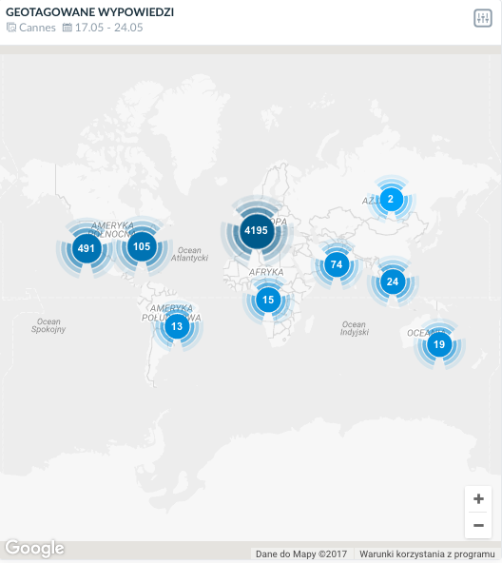Select the 19 cluster over Oceania

439,344
